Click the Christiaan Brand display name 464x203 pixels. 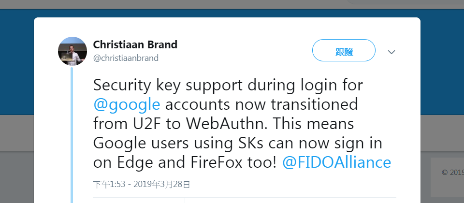(x=135, y=44)
